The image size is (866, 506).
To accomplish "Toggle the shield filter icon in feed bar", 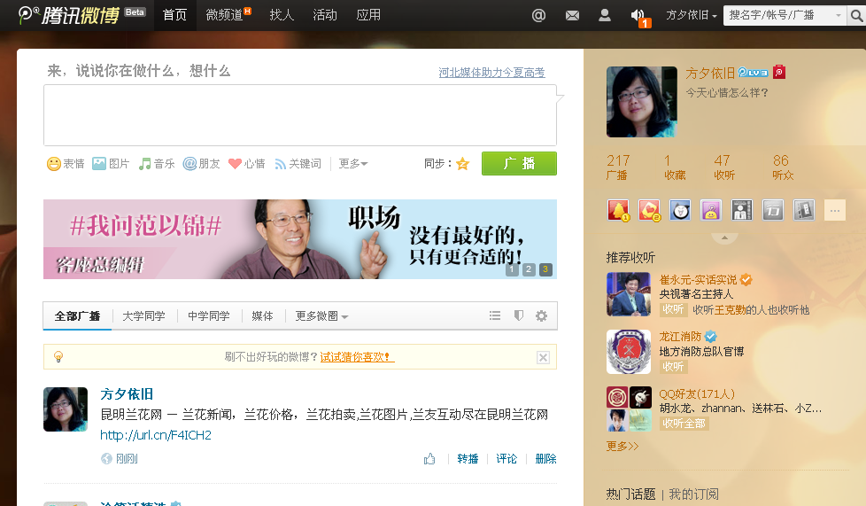I will click(519, 316).
